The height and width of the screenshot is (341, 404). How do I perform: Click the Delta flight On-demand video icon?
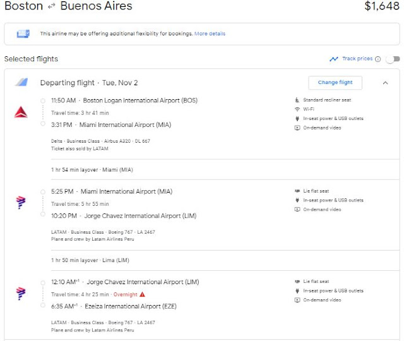(297, 128)
